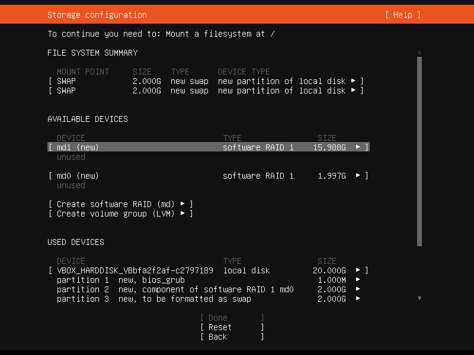Screen dimensions: 474x355
Task: Go Back to previous screen
Action: pos(232,337)
